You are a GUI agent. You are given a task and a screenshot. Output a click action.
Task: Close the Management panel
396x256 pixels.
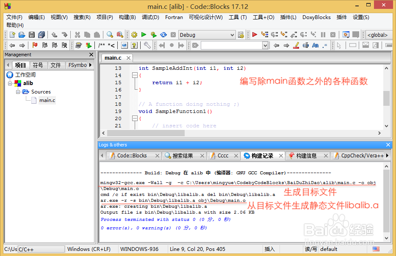pos(91,55)
